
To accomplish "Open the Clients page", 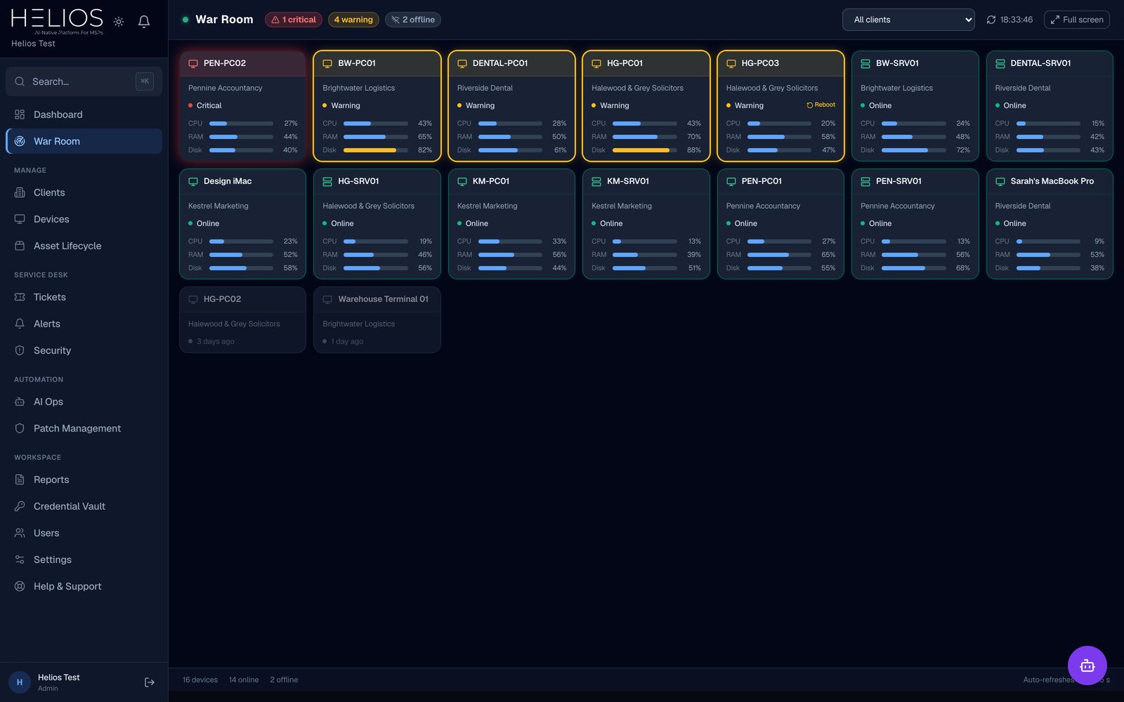I will click(84, 192).
